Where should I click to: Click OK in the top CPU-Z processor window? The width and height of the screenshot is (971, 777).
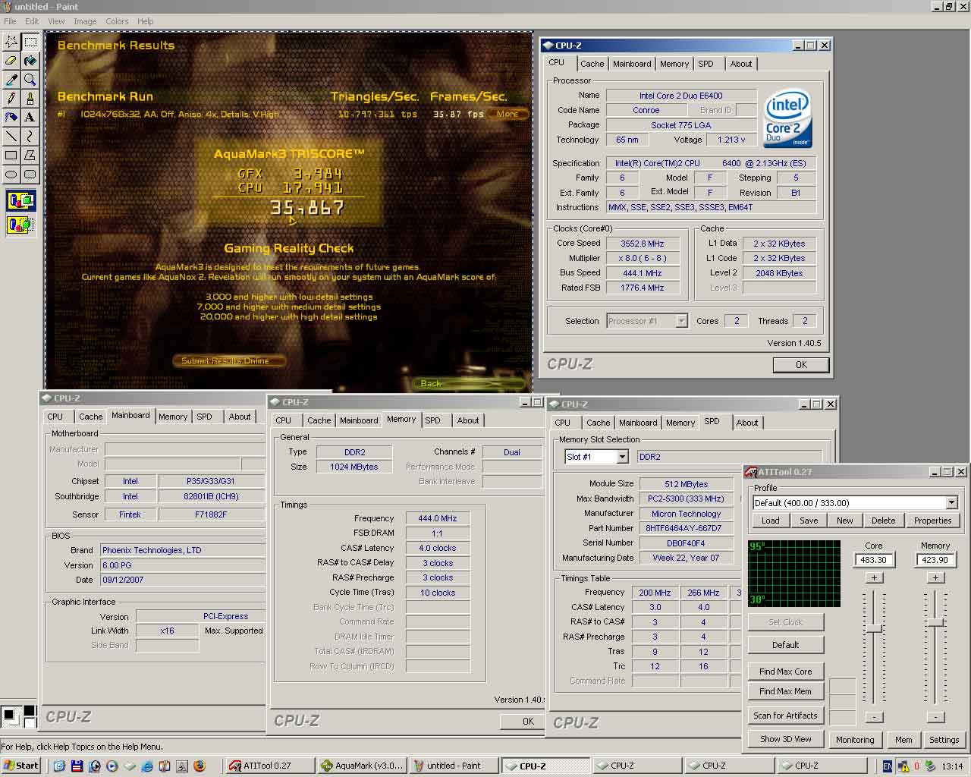click(801, 365)
